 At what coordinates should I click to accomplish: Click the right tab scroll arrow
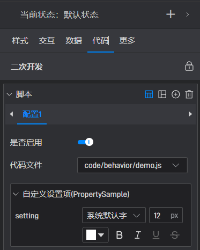(x=190, y=114)
